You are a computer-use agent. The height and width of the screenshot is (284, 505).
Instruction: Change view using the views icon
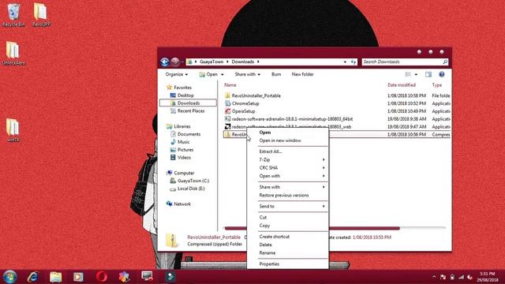[x=408, y=74]
